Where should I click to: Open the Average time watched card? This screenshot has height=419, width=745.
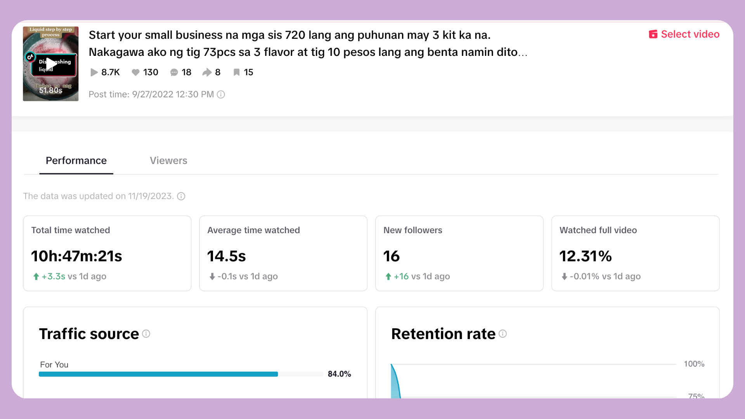pos(283,253)
